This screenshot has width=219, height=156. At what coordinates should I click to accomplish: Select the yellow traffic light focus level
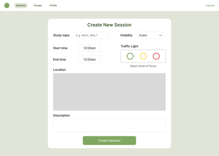pyautogui.click(x=143, y=56)
